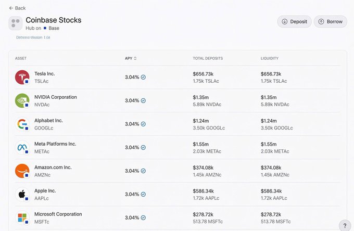Click the Microsoft logo icon

(22, 217)
